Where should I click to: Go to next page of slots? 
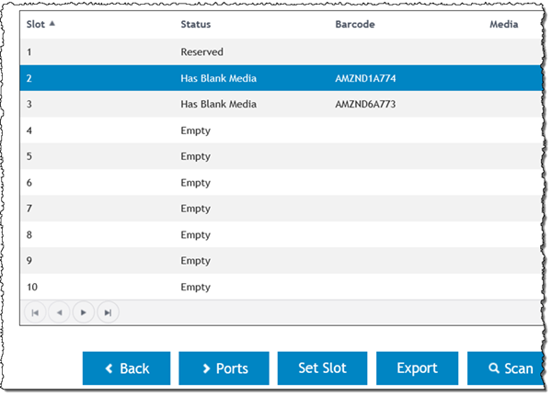[x=84, y=312]
